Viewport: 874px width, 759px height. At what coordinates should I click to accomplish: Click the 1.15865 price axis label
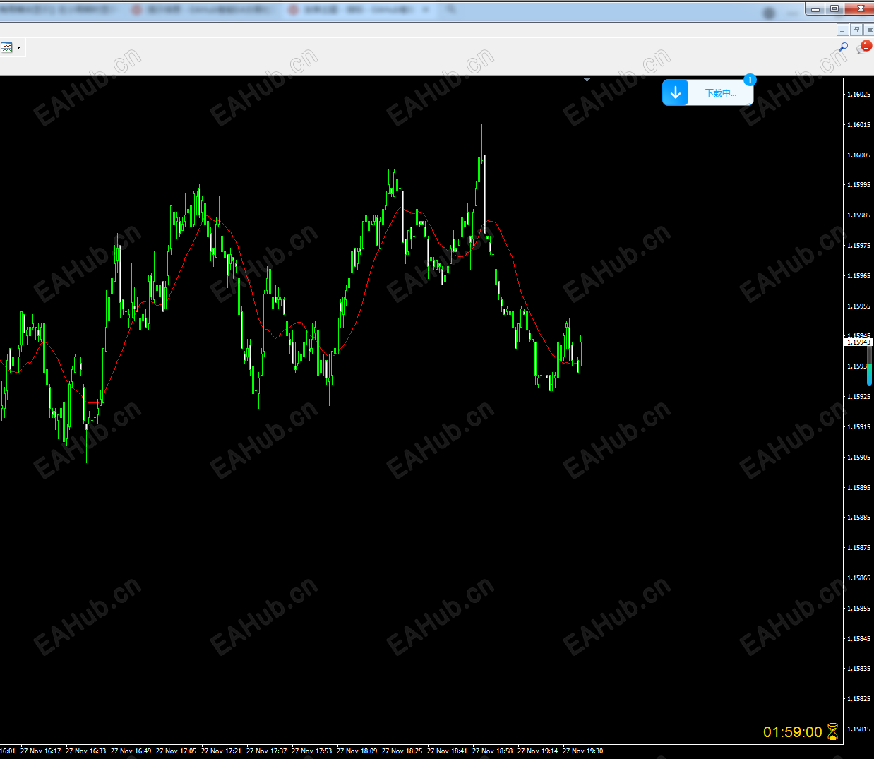pyautogui.click(x=858, y=578)
